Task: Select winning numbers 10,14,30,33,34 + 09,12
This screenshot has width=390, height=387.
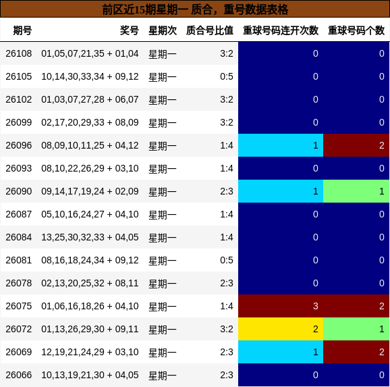Action: pos(90,76)
